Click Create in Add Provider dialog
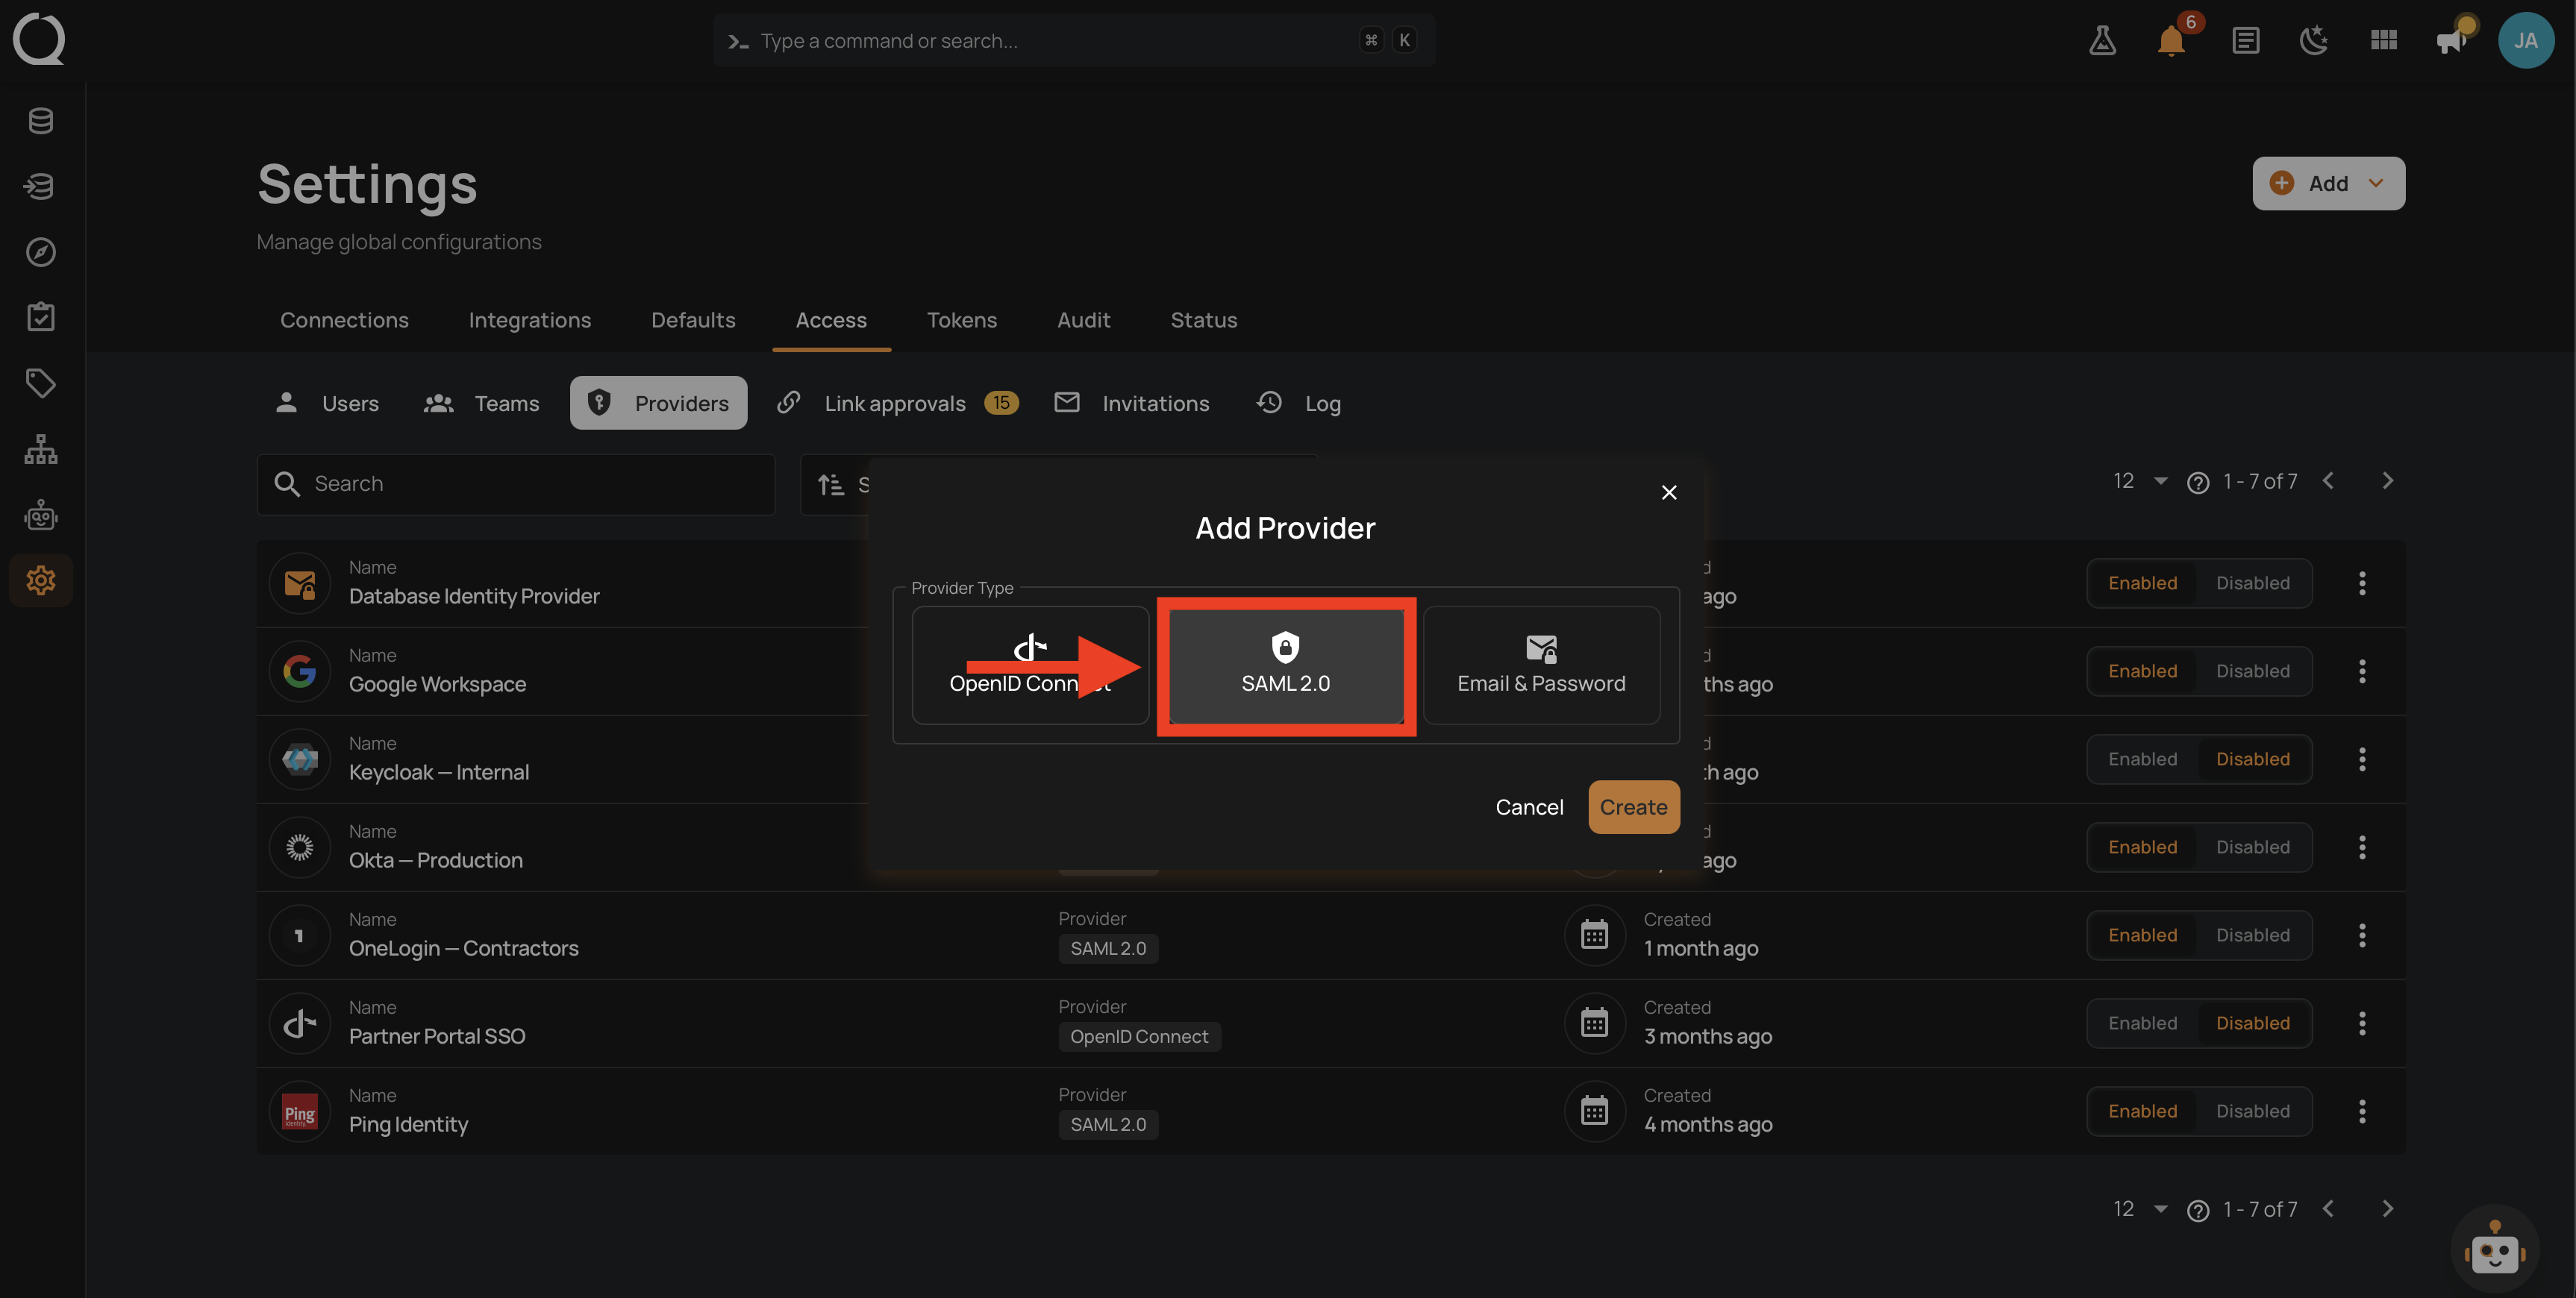 click(x=1634, y=807)
